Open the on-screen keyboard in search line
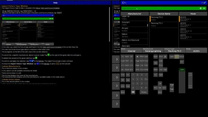208x117 pixels. coord(204,8)
